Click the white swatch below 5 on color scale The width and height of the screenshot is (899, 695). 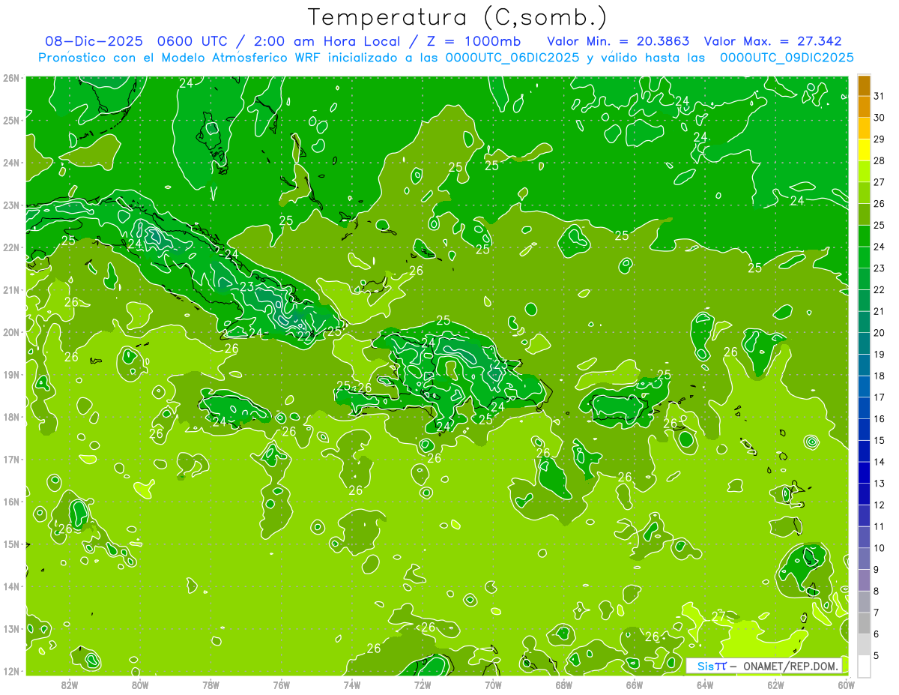click(864, 666)
